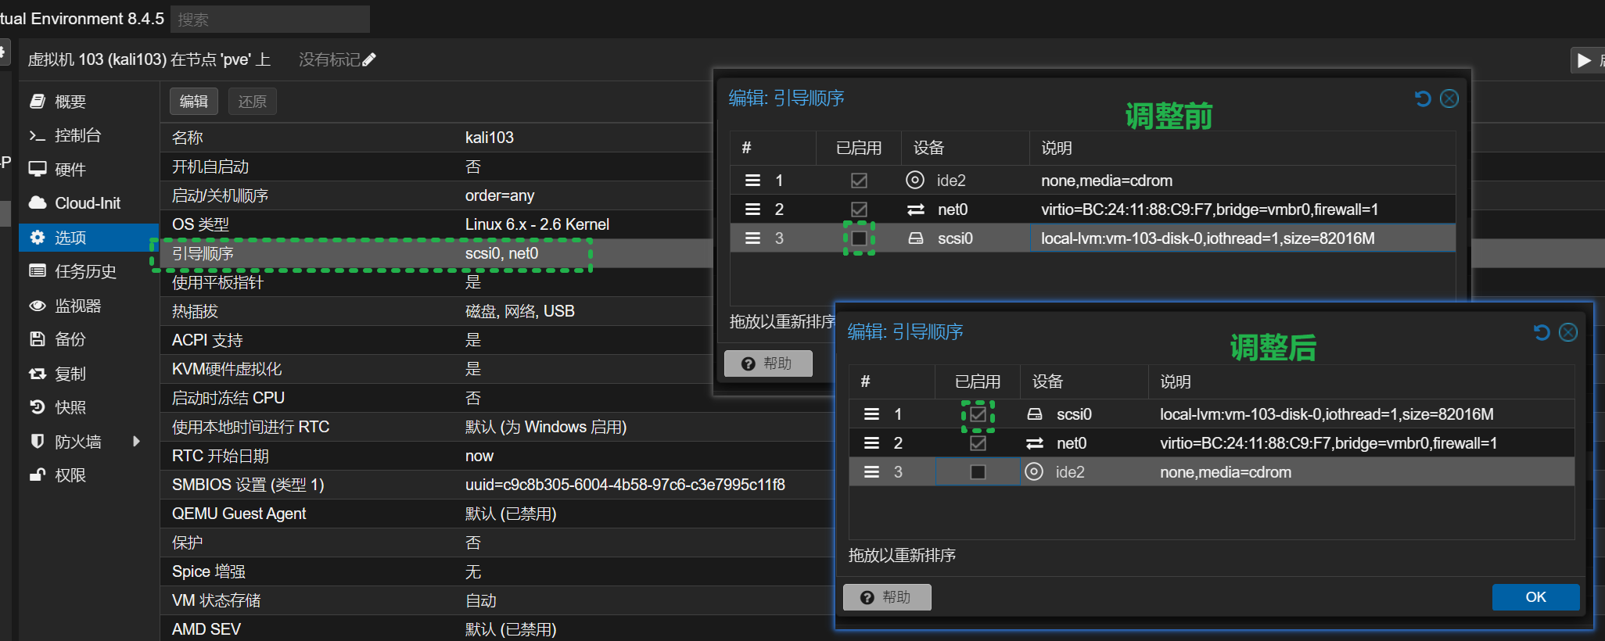Expand the 防火墙 submenu arrow
The height and width of the screenshot is (641, 1605).
tap(137, 442)
